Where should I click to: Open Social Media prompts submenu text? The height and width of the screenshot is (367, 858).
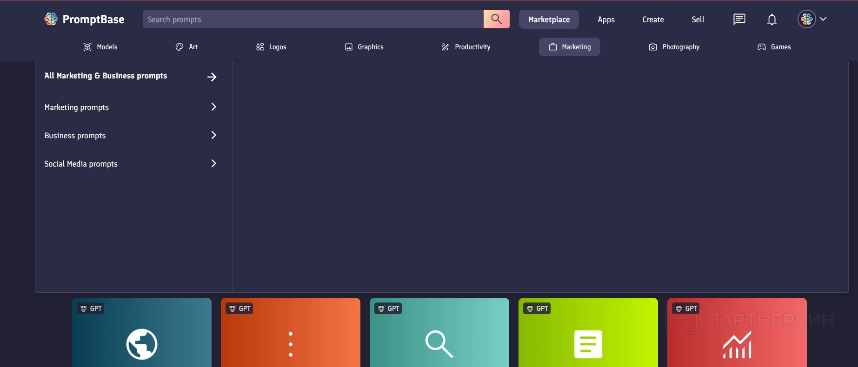pos(81,164)
